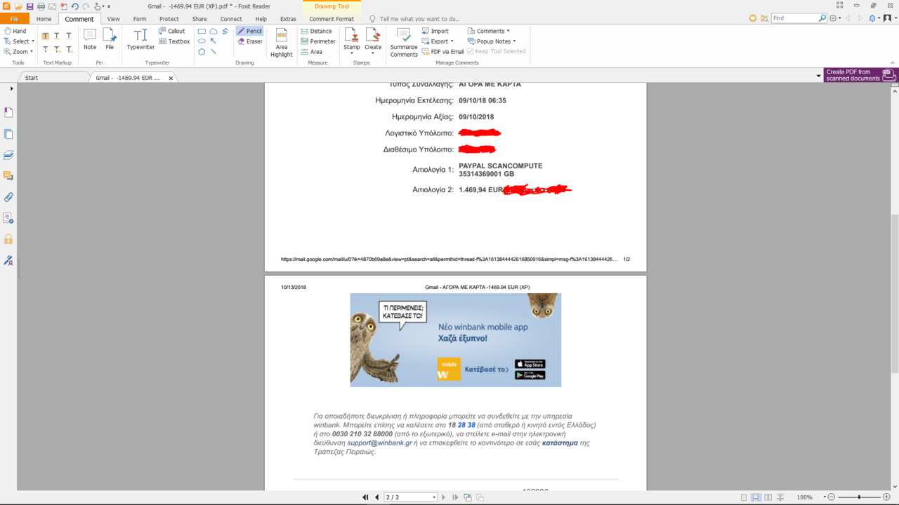The width and height of the screenshot is (899, 505).
Task: Expand the Create stamp dropdown
Action: 373,53
